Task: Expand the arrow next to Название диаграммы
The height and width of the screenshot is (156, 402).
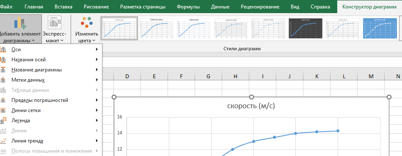Action: click(x=97, y=70)
